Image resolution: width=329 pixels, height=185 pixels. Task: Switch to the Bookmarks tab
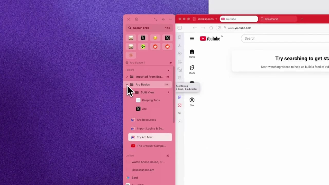[x=278, y=19]
